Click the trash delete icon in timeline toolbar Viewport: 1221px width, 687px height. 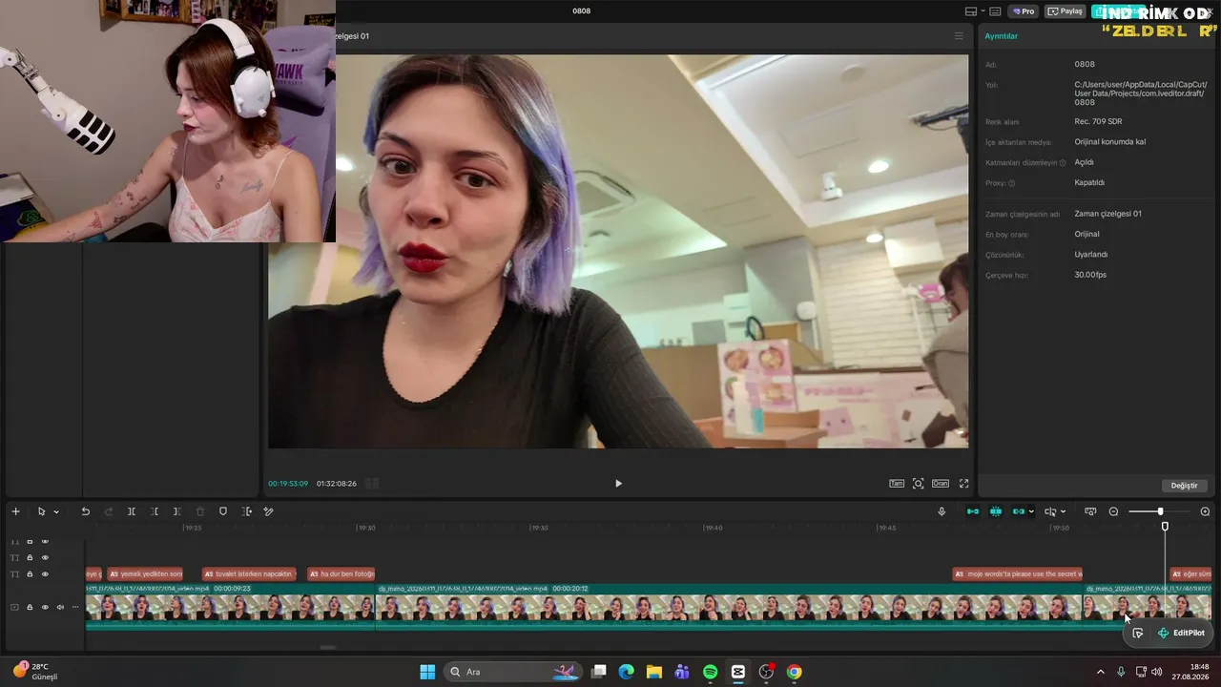[200, 511]
